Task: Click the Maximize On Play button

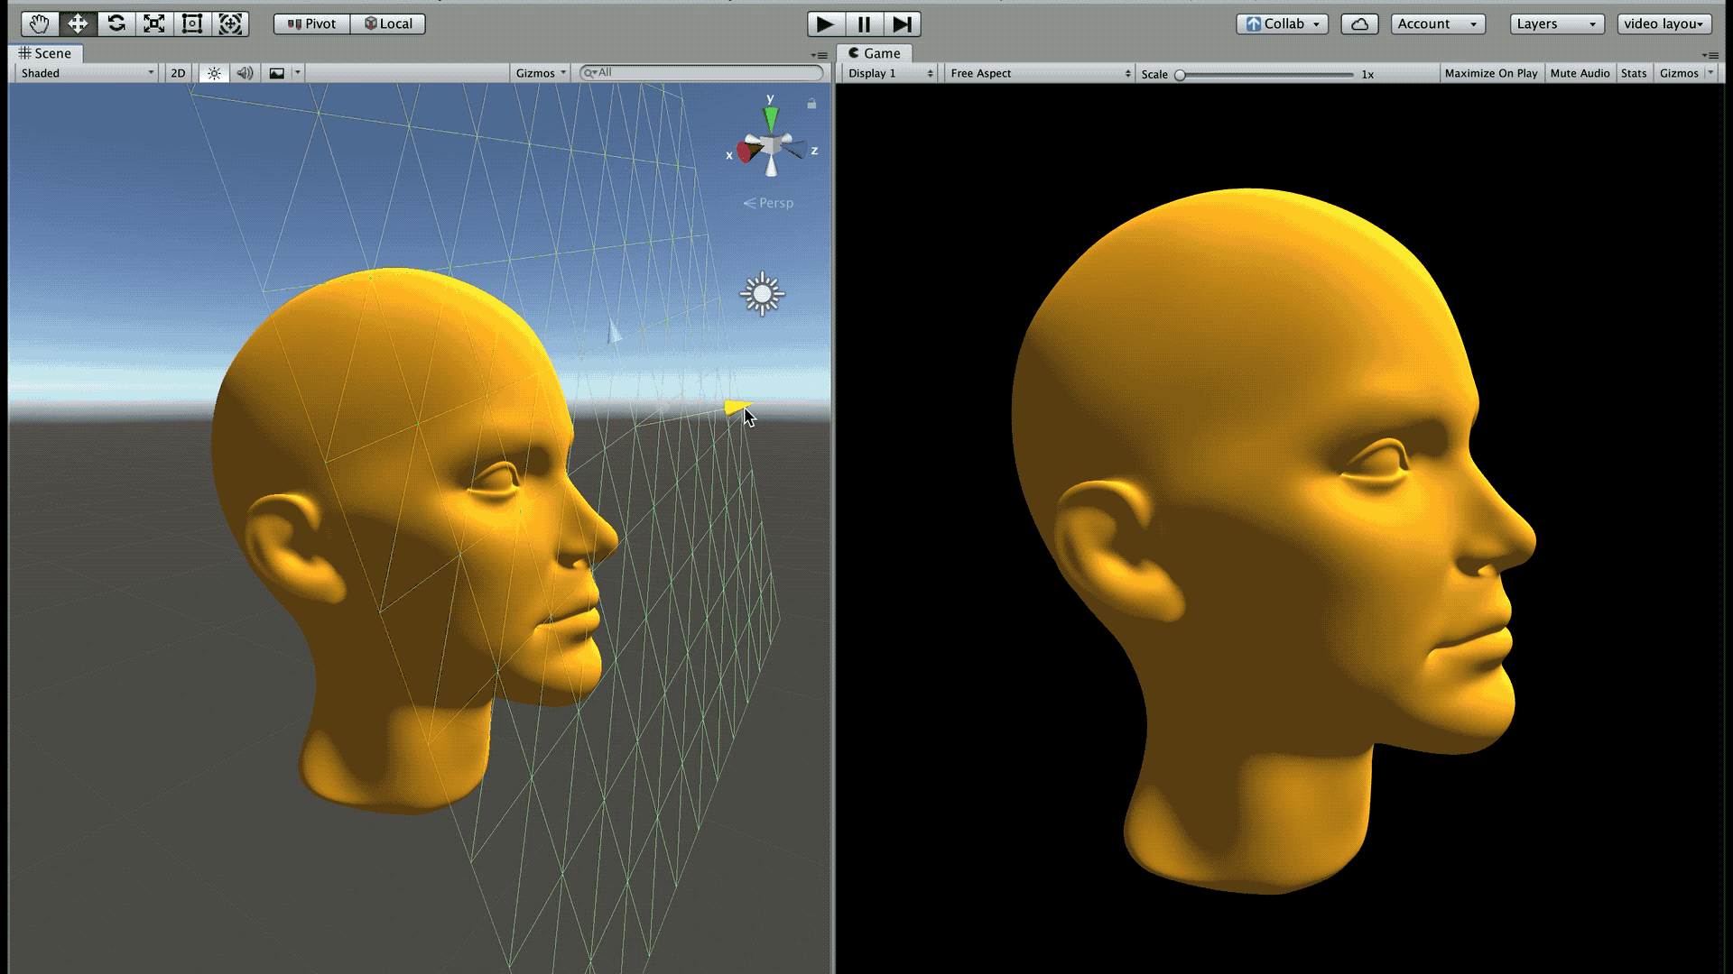Action: click(x=1490, y=73)
